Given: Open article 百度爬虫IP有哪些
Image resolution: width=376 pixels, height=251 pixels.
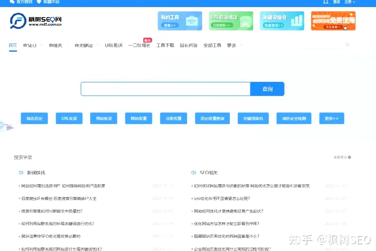Looking at the screenshot, I should click(x=59, y=198).
